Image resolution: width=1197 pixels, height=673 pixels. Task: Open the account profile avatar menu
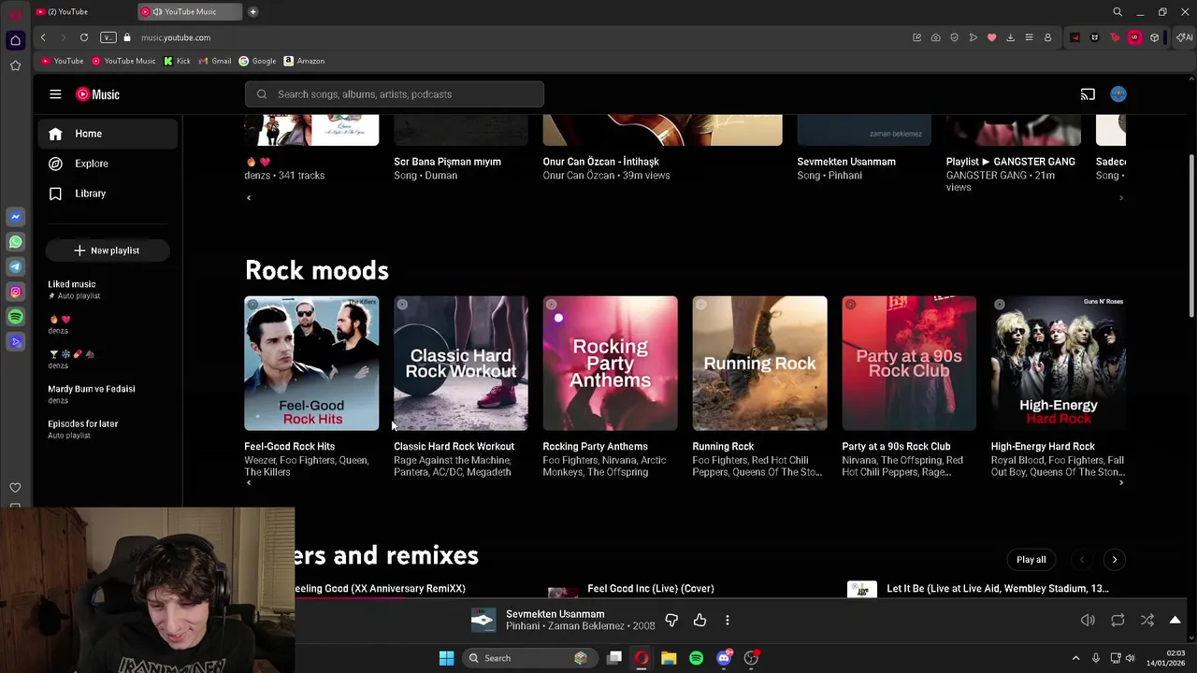coord(1118,94)
